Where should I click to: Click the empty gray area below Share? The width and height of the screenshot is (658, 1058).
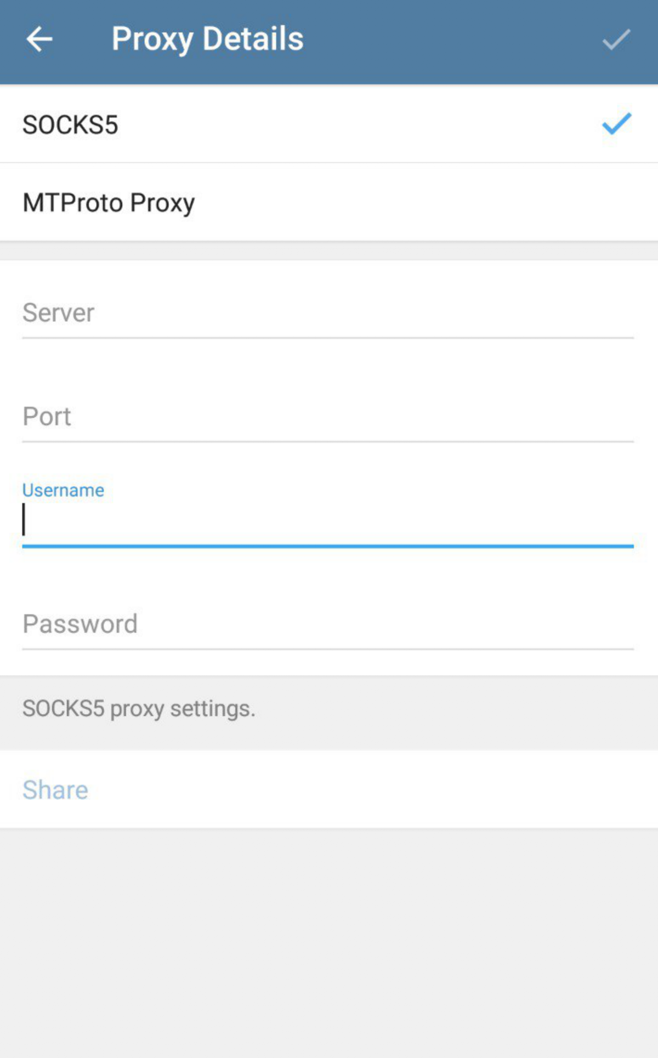329,943
